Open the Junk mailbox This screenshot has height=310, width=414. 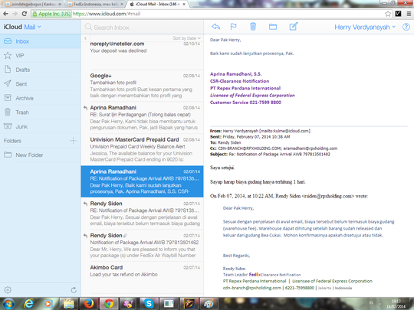point(41,127)
